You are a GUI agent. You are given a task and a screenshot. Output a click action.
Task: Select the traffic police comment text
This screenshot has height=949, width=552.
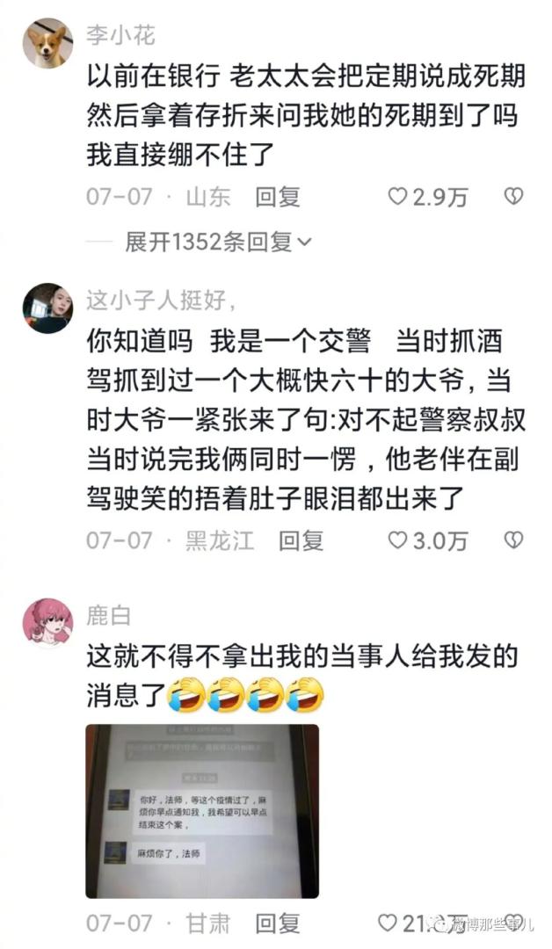click(x=306, y=421)
